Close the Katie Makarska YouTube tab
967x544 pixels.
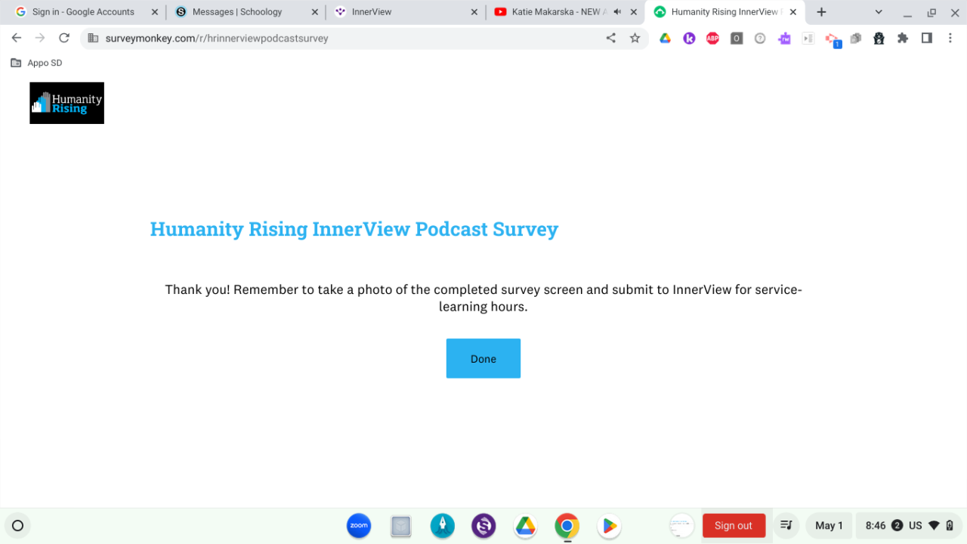(635, 12)
